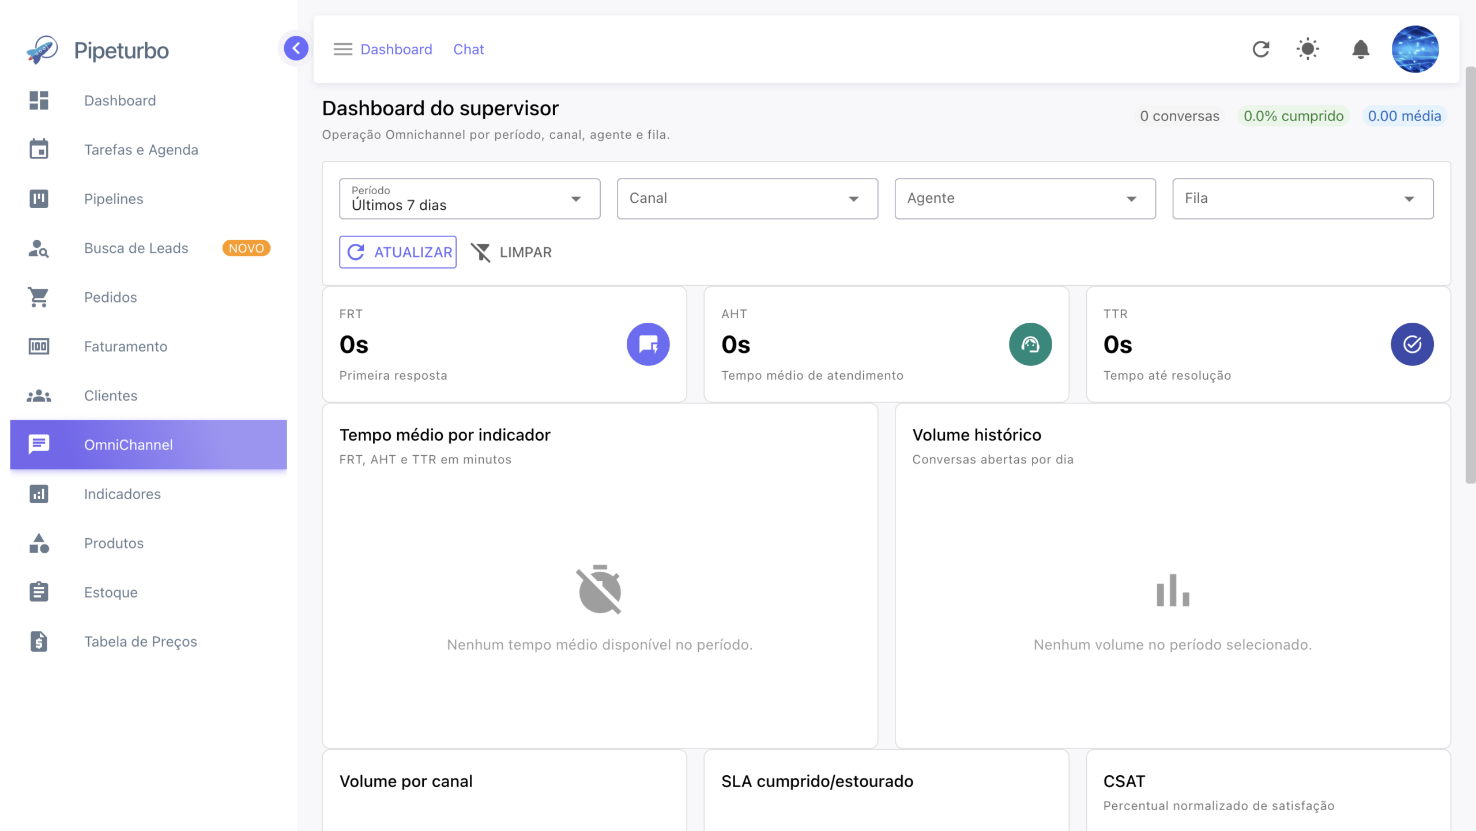Click the ATUALIZAR button
The image size is (1476, 831).
click(398, 252)
